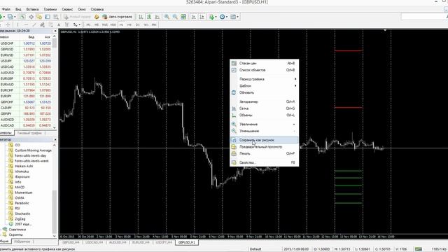Image resolution: width=448 pixels, height=252 pixels.
Task: Click Печать in the context menu
Action: click(x=265, y=153)
